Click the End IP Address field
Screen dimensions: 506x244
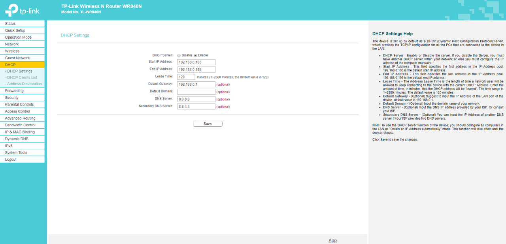click(196, 69)
